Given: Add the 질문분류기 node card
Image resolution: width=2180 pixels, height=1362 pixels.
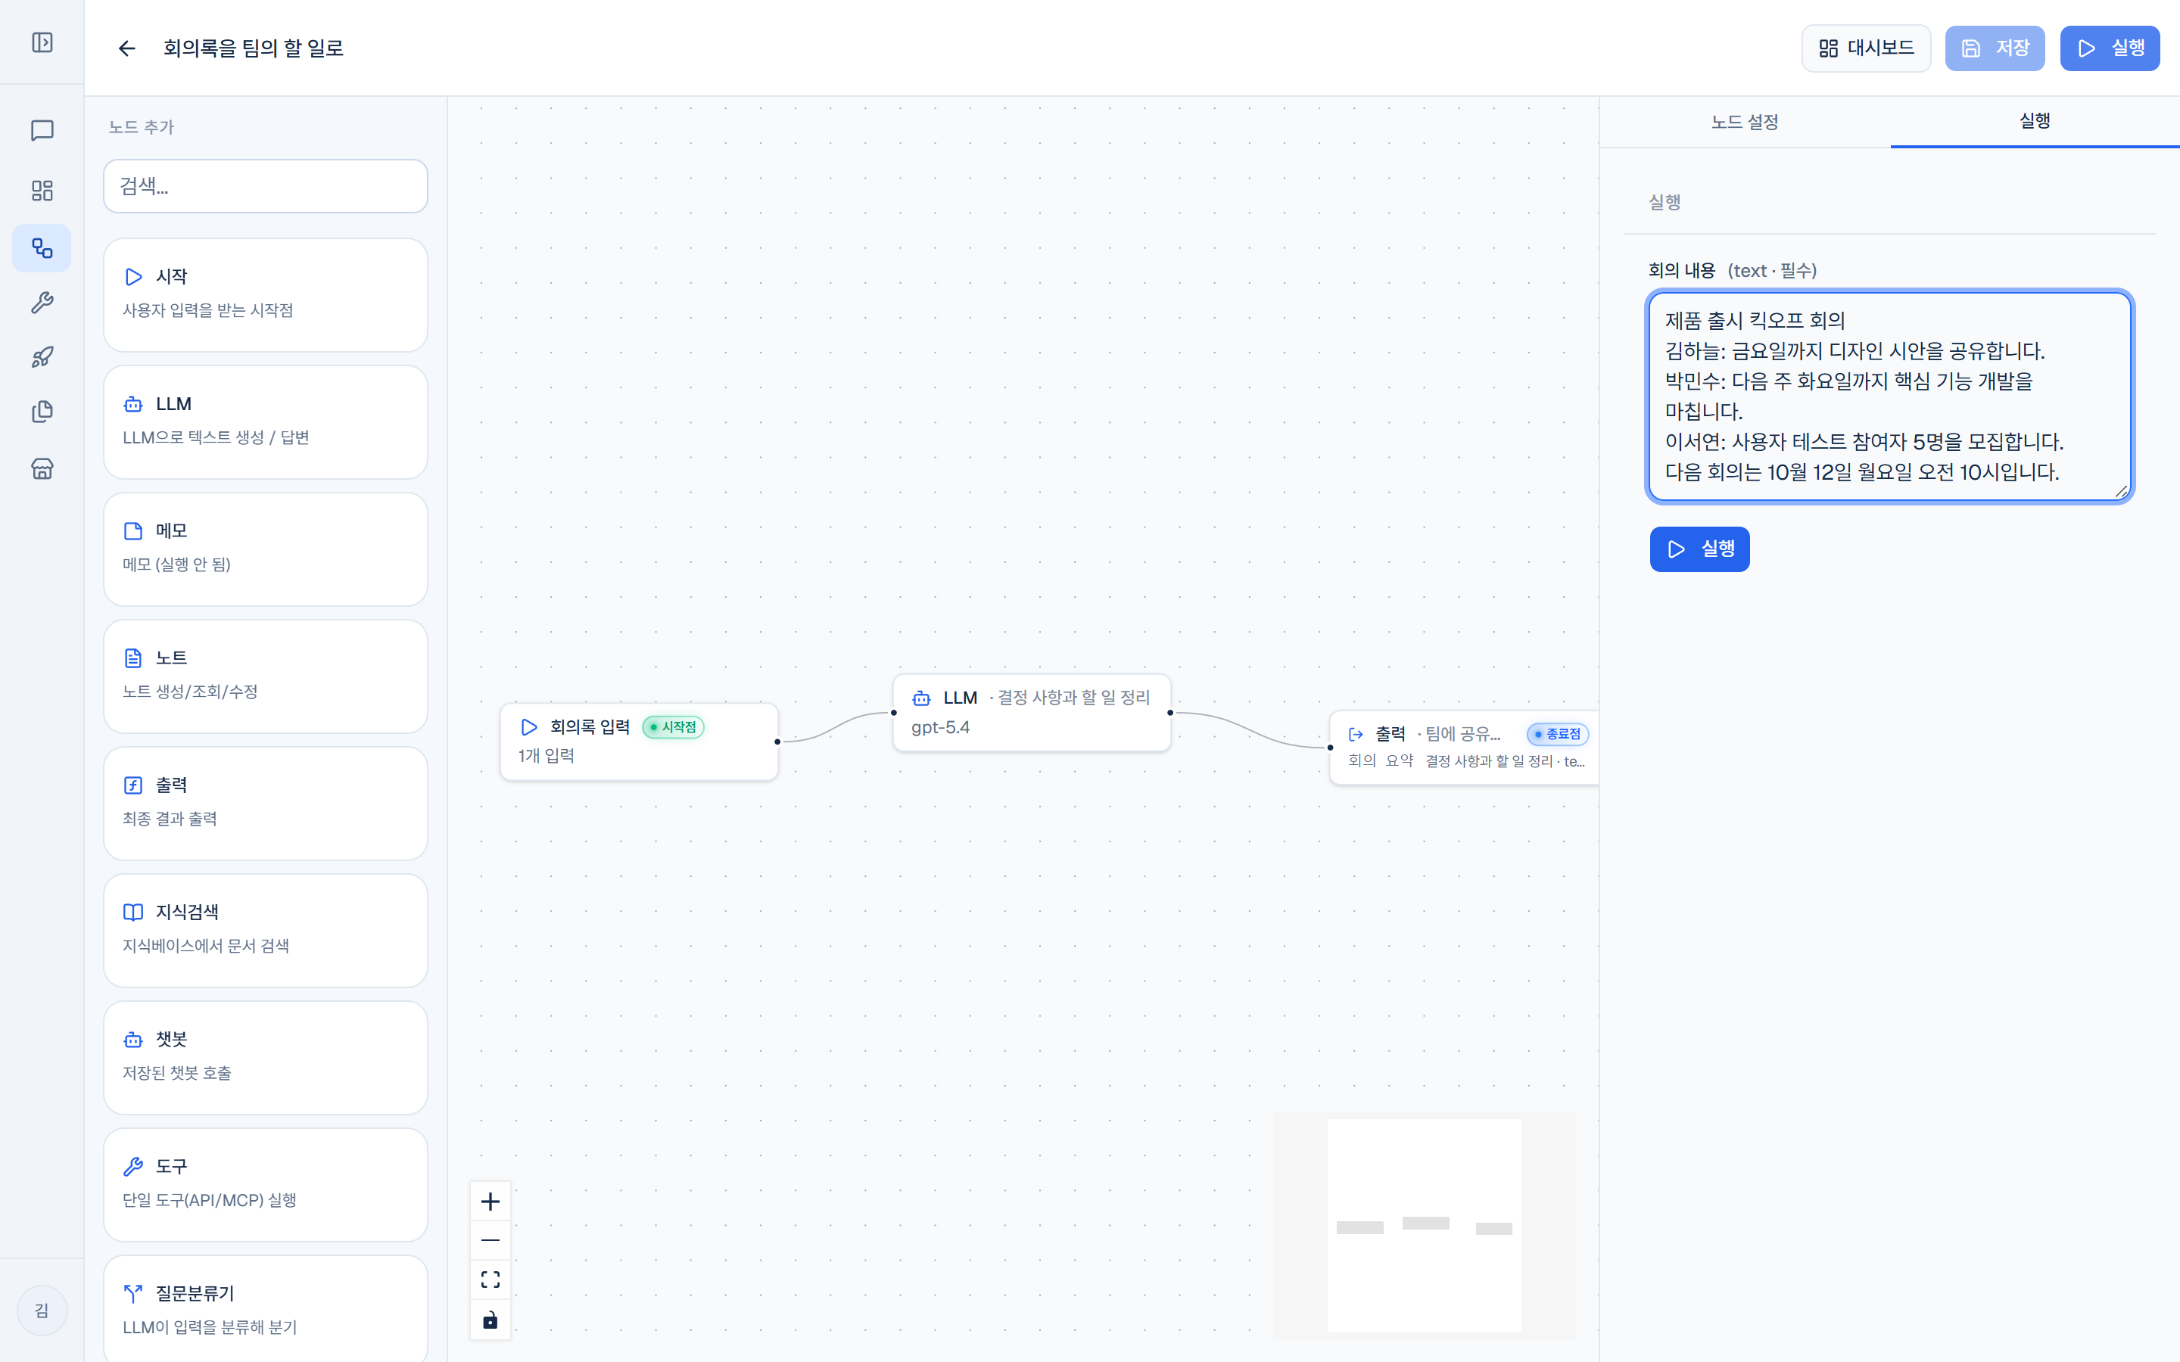Looking at the screenshot, I should click(266, 1309).
